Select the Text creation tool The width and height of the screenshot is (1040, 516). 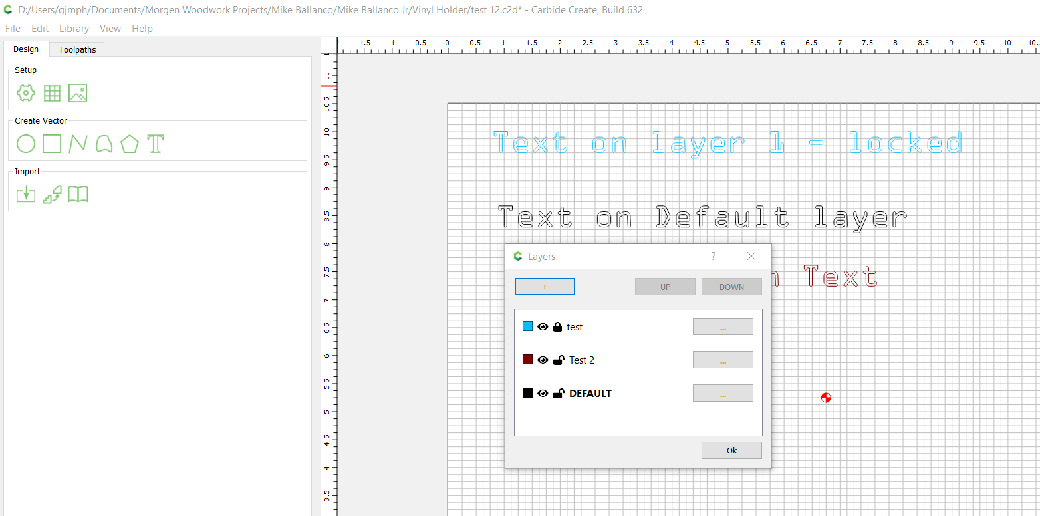tap(156, 144)
